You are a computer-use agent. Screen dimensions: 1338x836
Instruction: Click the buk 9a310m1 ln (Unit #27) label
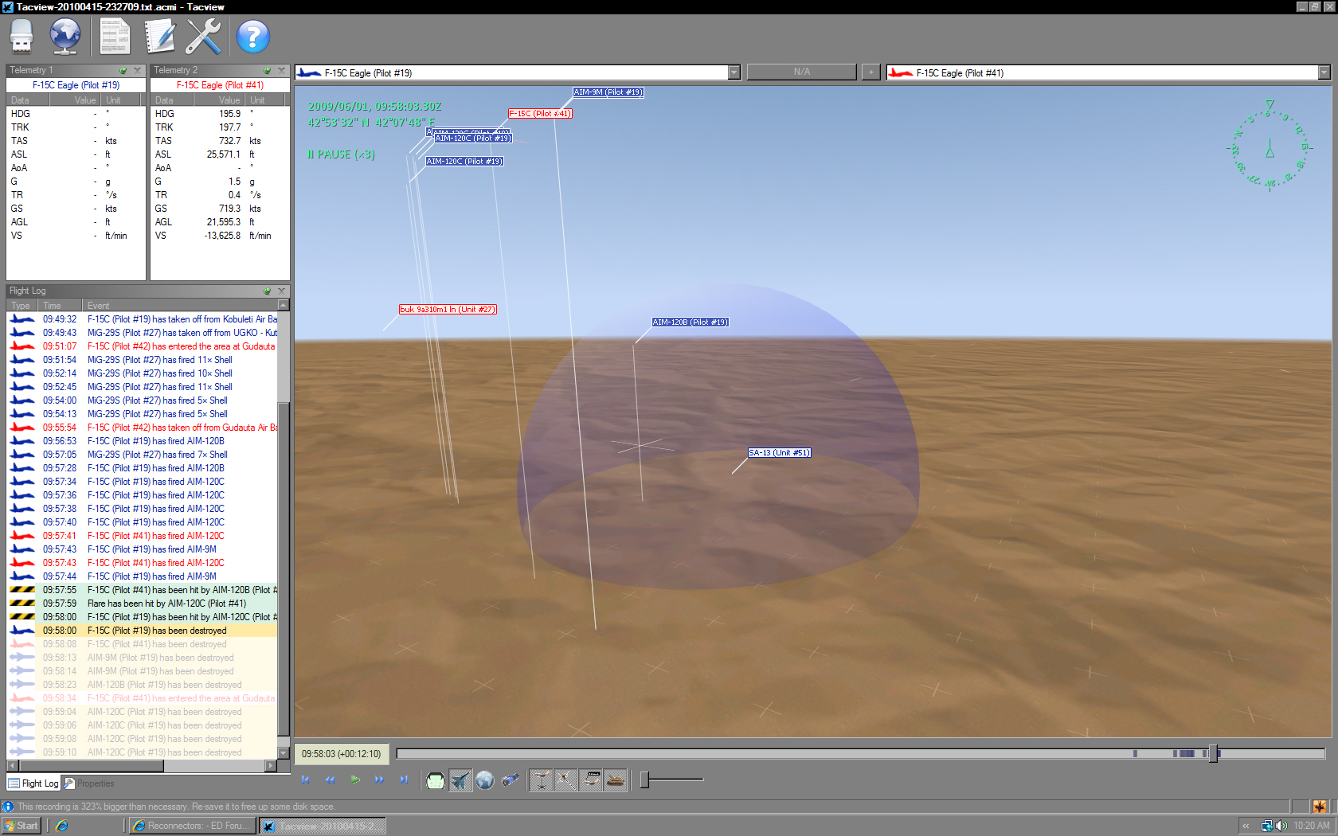pos(448,310)
